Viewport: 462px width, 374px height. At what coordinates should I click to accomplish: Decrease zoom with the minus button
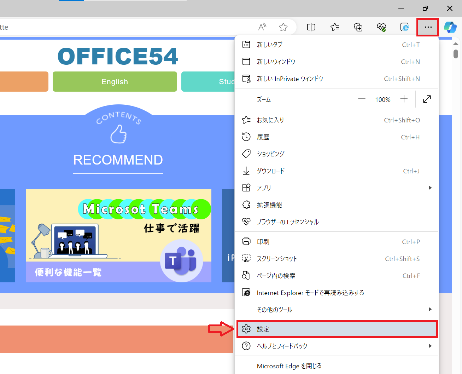362,99
